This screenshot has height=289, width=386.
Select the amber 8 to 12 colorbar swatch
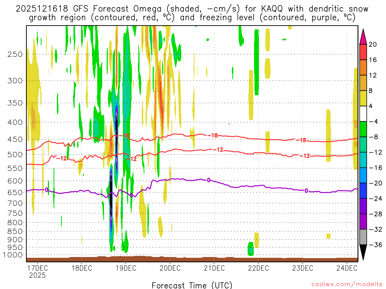point(363,83)
